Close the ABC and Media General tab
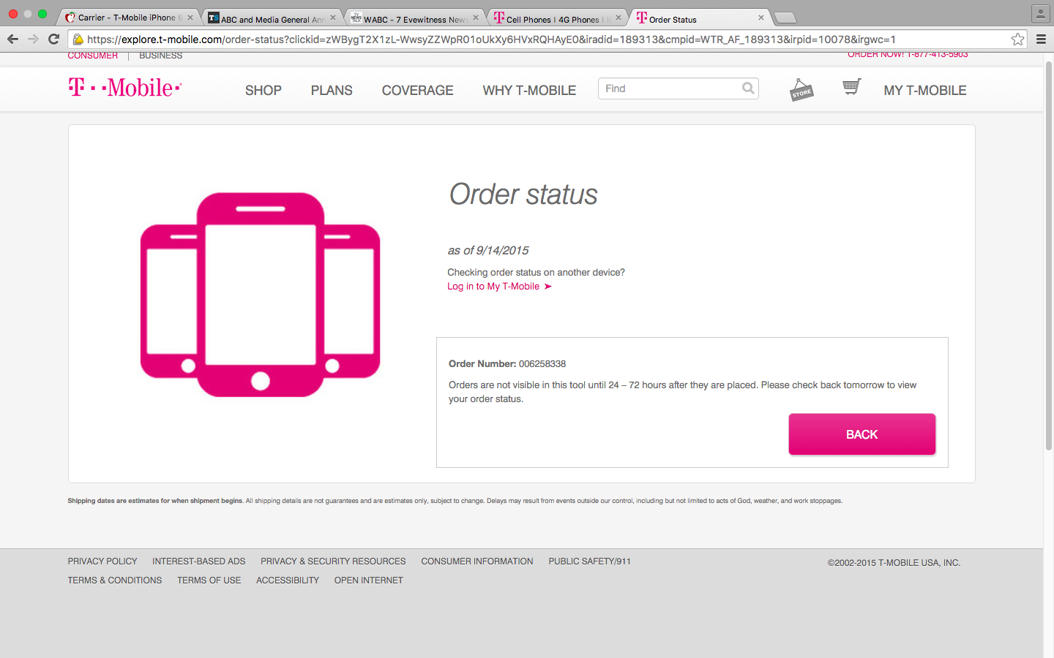 (x=333, y=18)
